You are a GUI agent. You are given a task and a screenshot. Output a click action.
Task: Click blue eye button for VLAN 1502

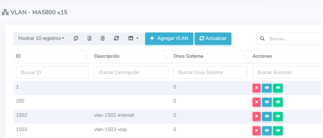267,116
